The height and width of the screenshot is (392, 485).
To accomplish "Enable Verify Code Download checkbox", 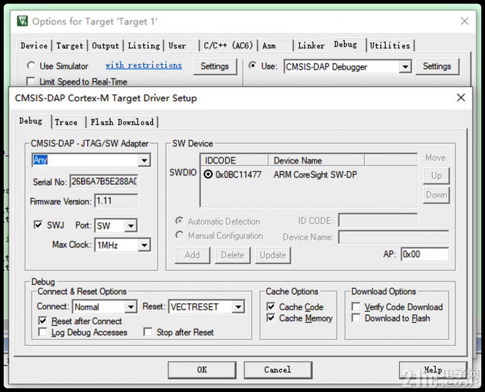I will point(356,307).
